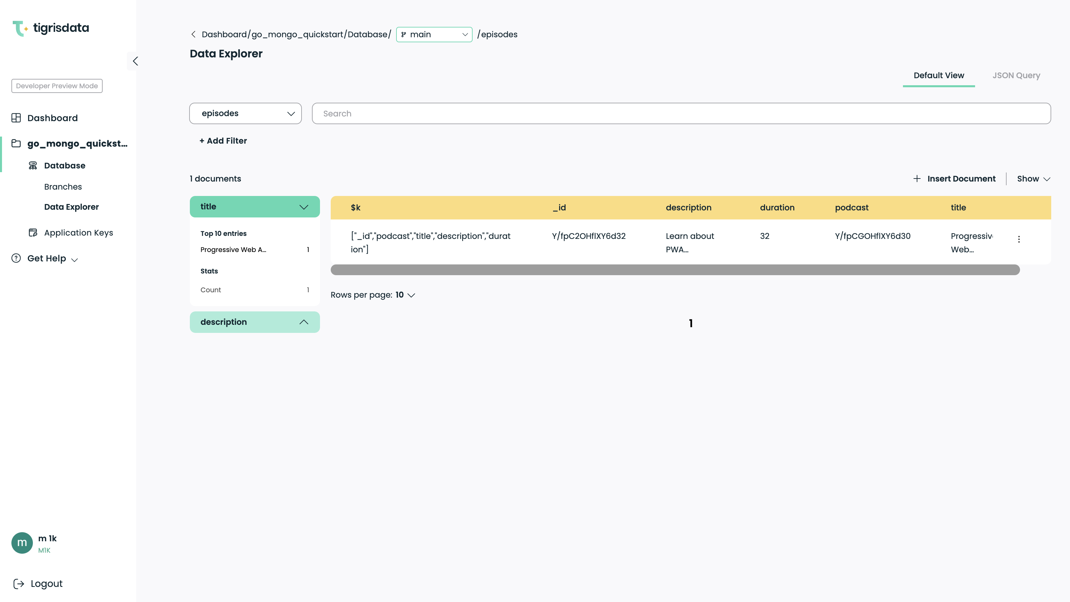Open the row actions three-dot menu
Image resolution: width=1070 pixels, height=602 pixels.
click(1018, 239)
